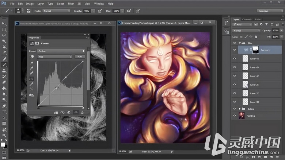Open the Image menu

30,4
